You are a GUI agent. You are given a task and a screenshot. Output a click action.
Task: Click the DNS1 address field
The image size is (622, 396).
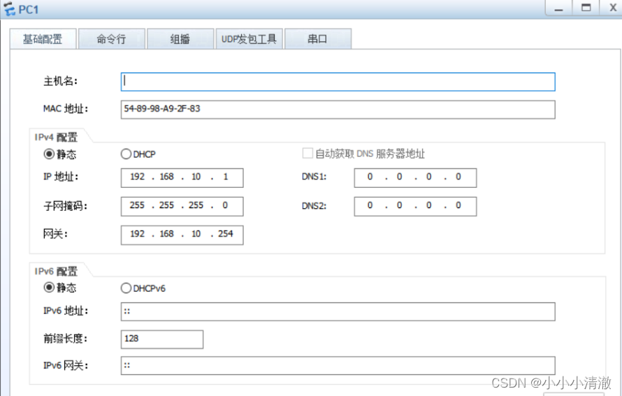point(415,177)
